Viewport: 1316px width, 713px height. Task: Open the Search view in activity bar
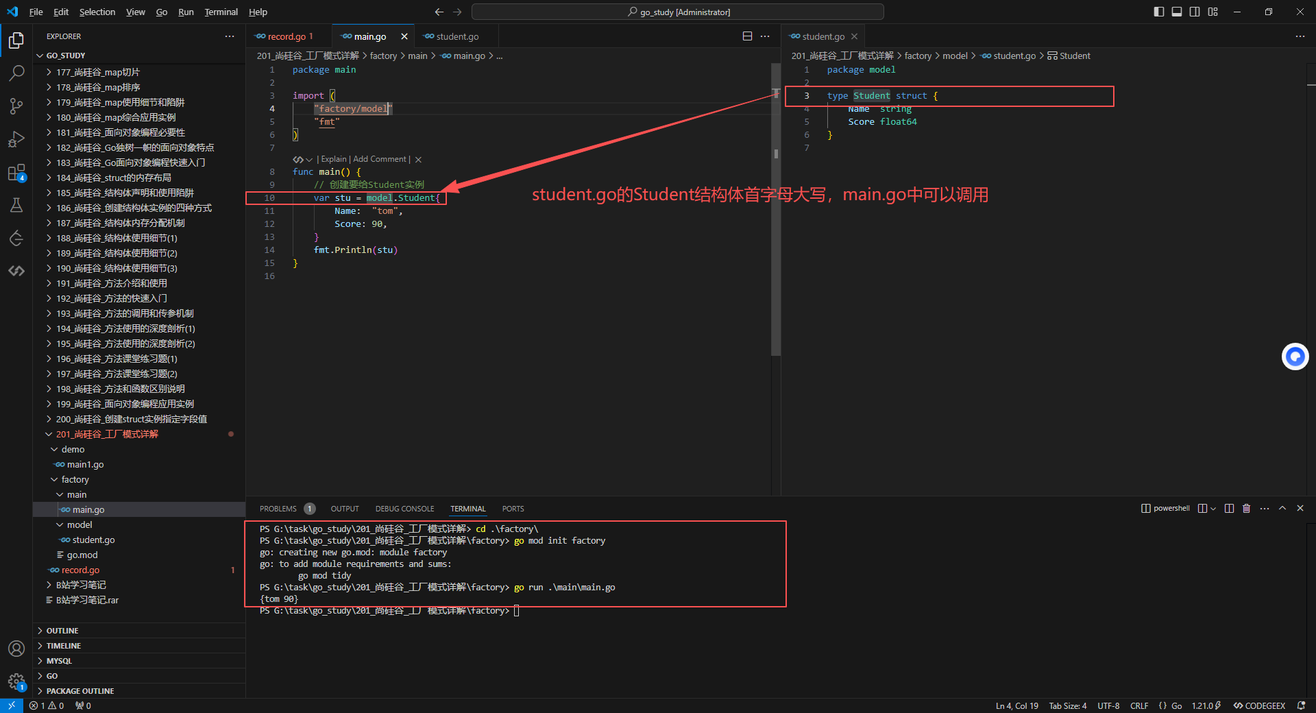point(16,73)
